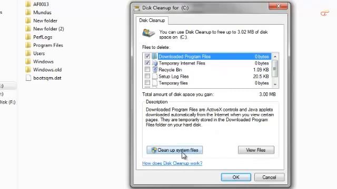Click the shield icon on Clean up button
337x189 pixels.
154,150
